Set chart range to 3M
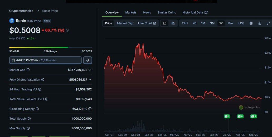 pyautogui.click(x=212, y=23)
